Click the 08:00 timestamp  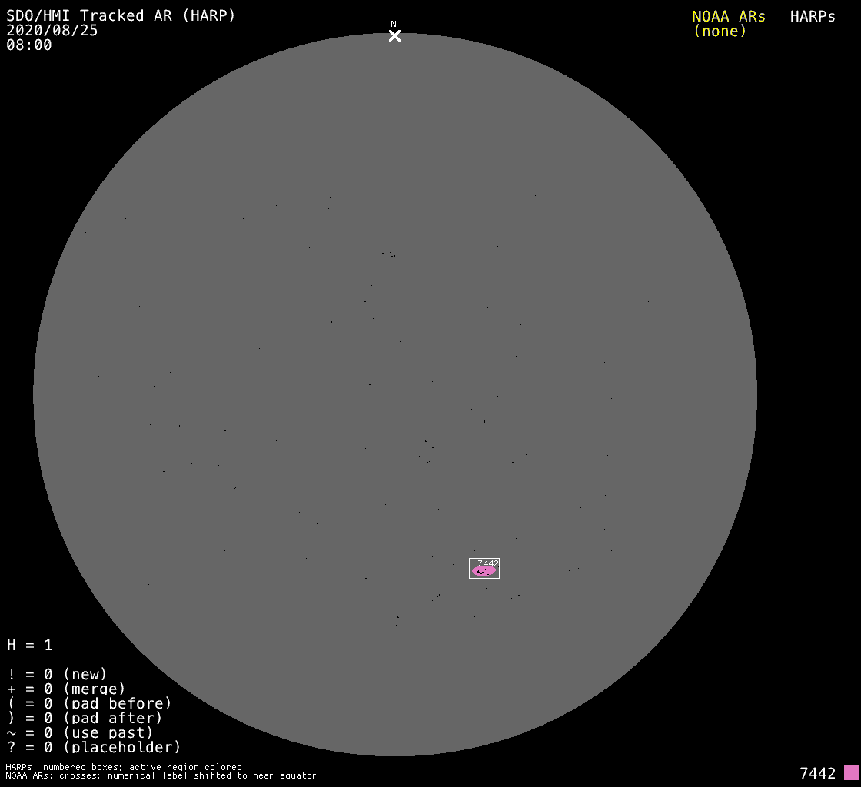pos(29,45)
